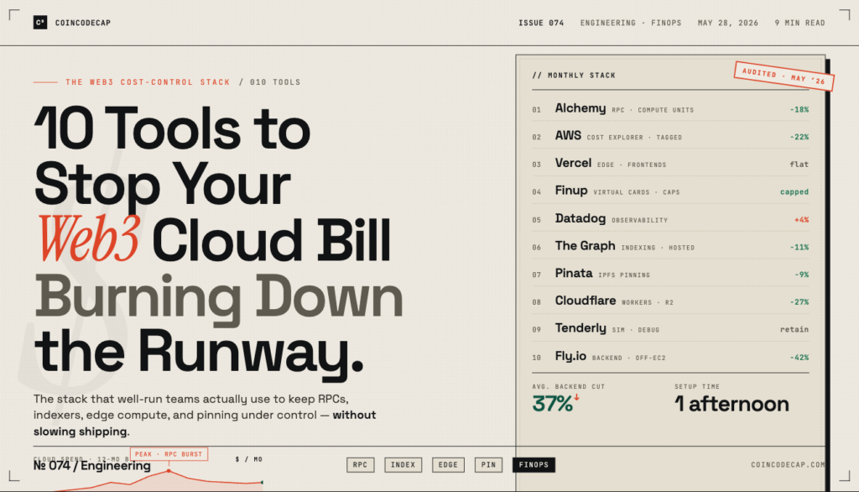Click the -22% value for AWS
Image resolution: width=859 pixels, height=492 pixels.
(x=799, y=137)
